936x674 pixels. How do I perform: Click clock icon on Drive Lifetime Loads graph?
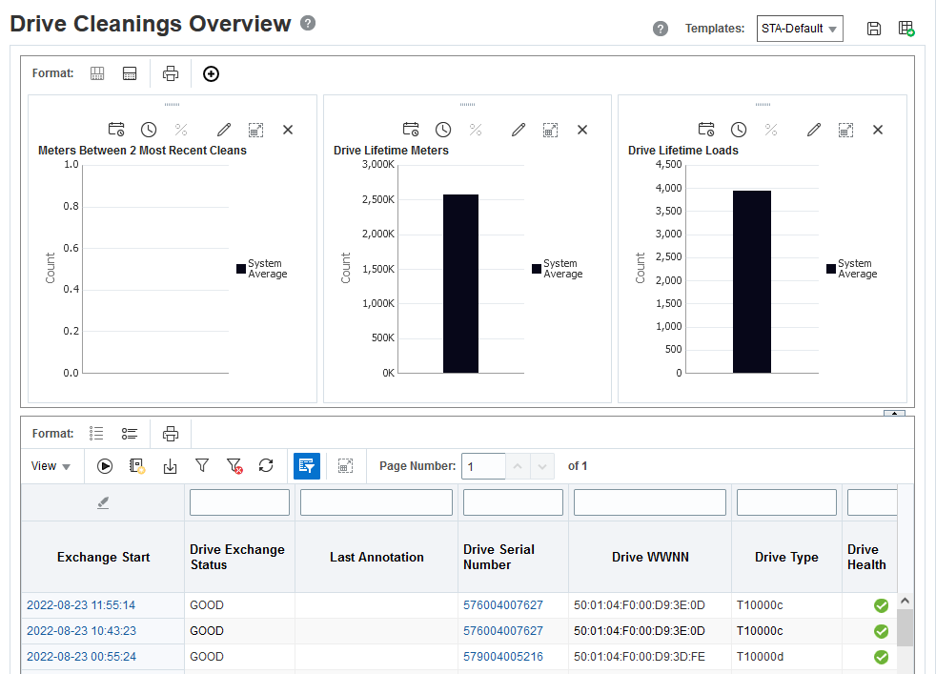tap(739, 130)
